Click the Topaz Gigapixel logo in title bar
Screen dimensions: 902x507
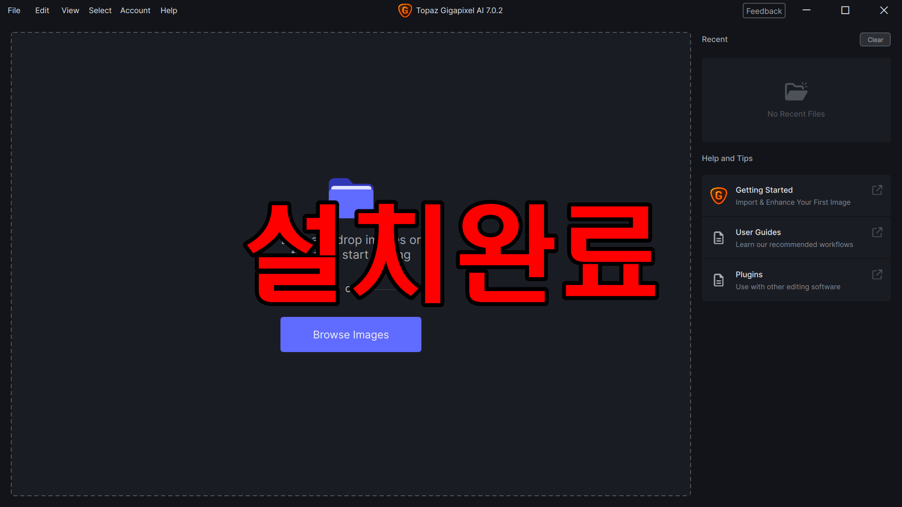(404, 10)
